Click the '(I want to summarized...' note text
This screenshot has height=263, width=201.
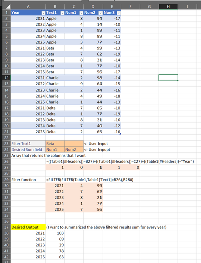107,227
